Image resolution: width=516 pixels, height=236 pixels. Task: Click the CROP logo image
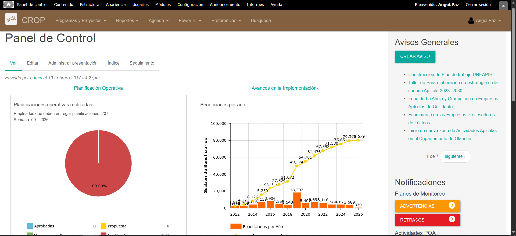[x=11, y=19]
